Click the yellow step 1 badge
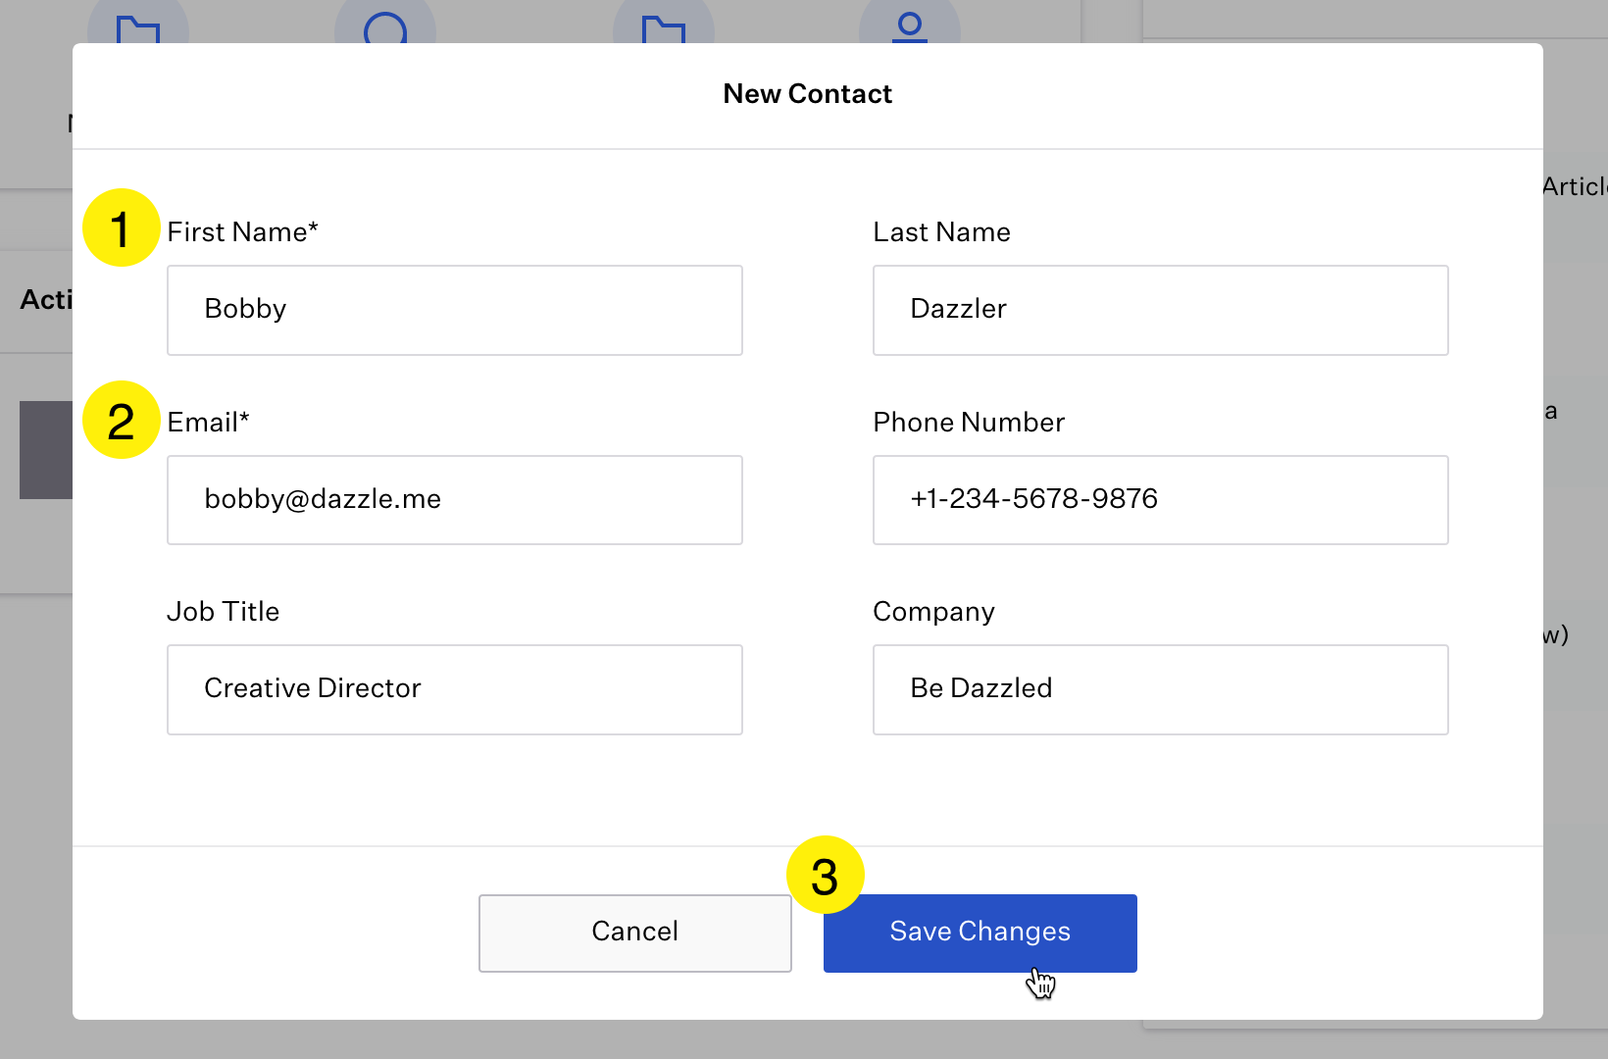The image size is (1608, 1059). pos(121,231)
